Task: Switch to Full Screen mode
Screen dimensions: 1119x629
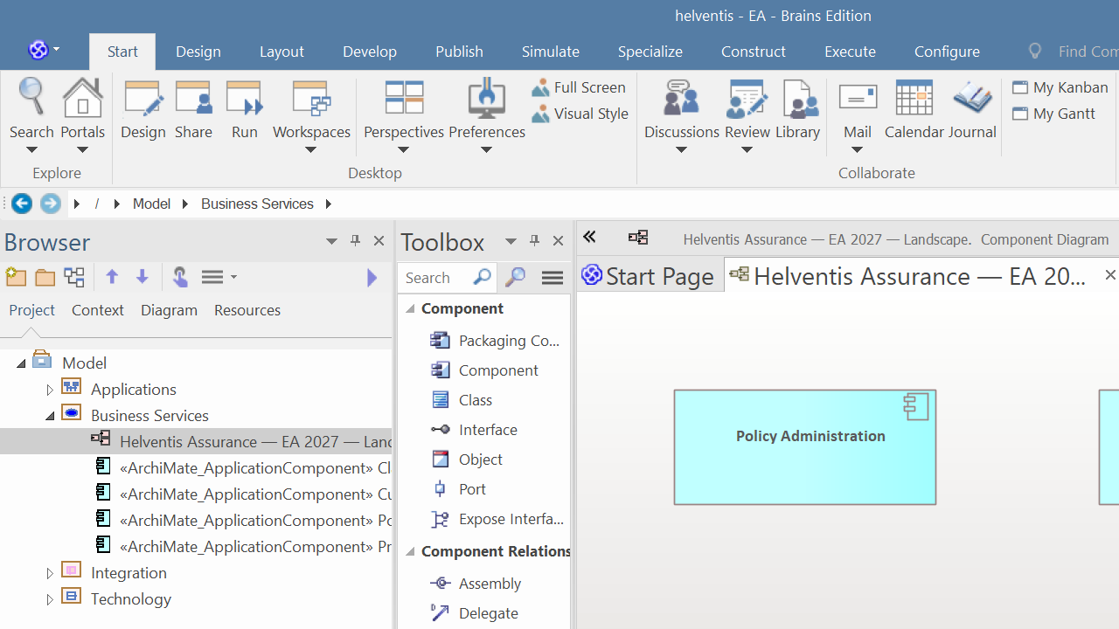Action: (579, 87)
